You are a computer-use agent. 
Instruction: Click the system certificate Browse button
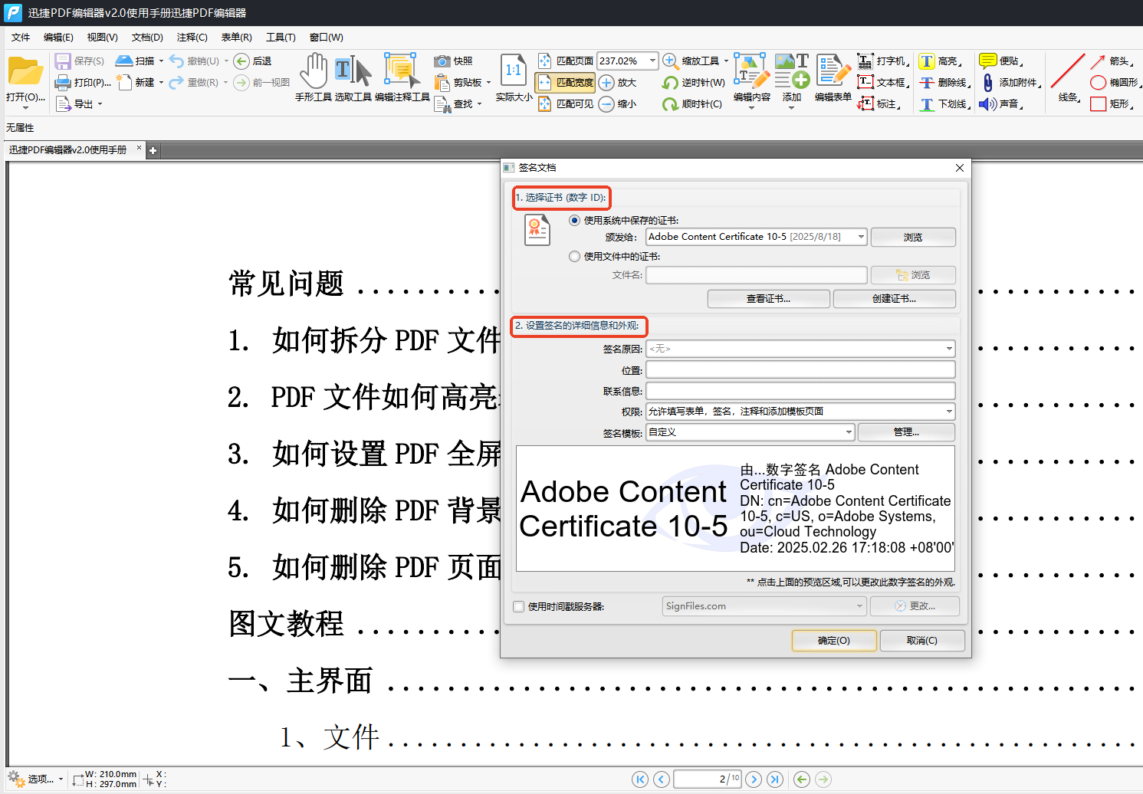(913, 237)
